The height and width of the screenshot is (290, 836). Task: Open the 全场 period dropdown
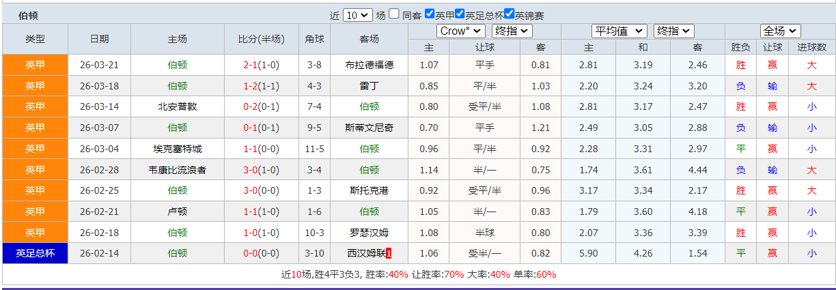click(781, 31)
